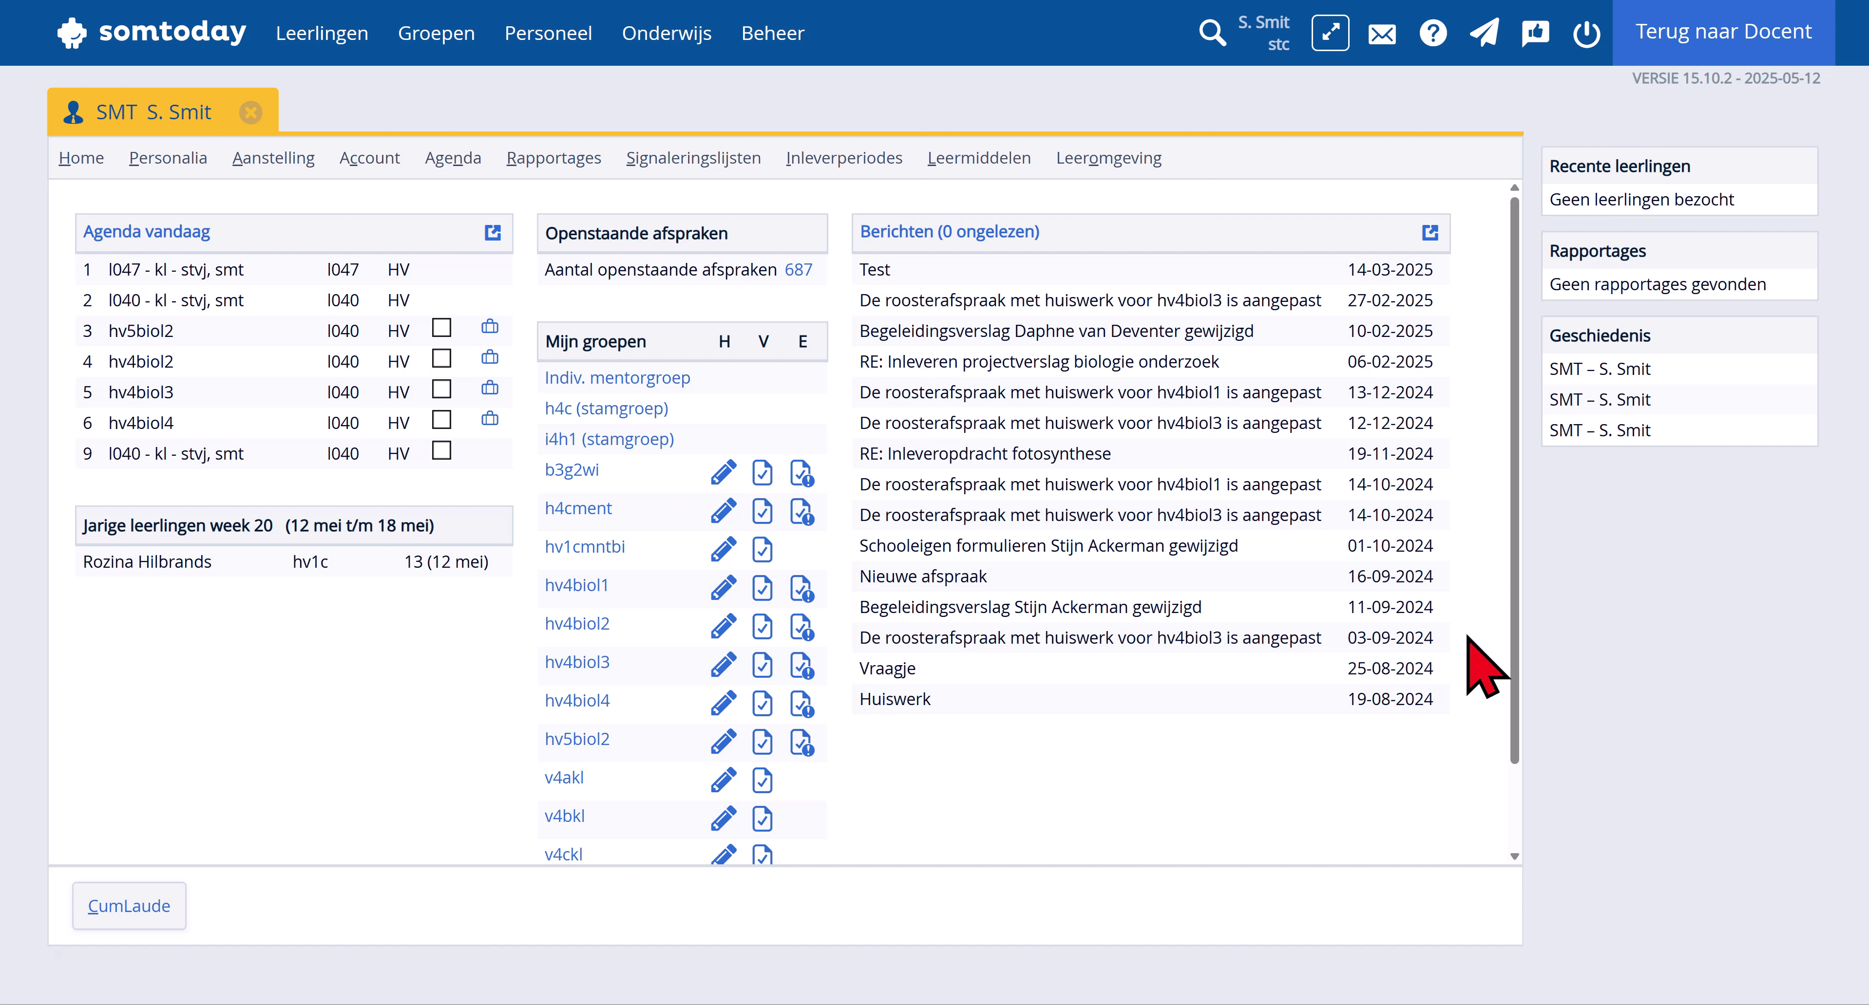Click the exam info icon for hv4biol3

point(801,665)
